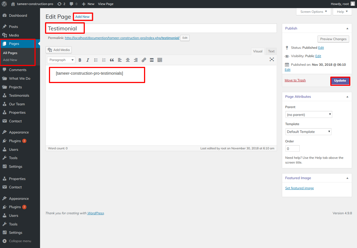Click View Page in the admin bar
Image resolution: width=357 pixels, height=248 pixels.
tap(106, 4)
